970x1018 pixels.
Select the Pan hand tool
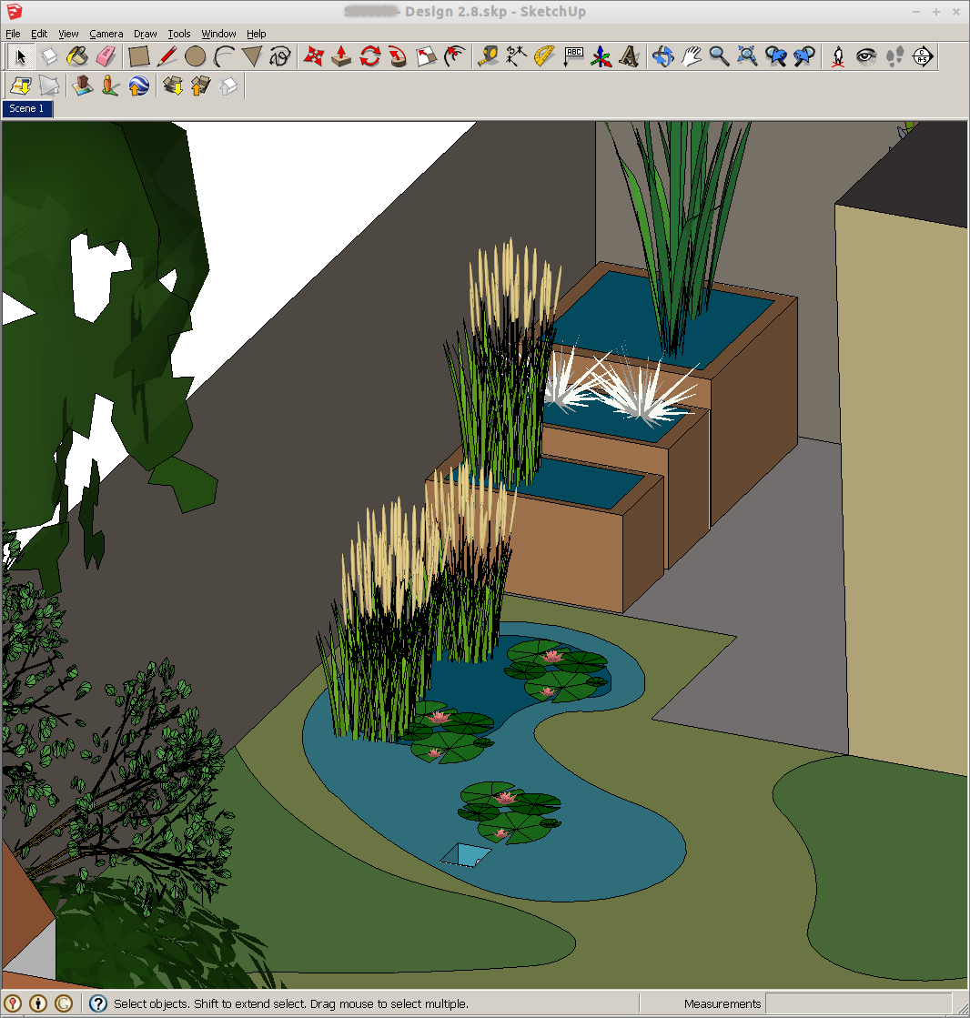pos(692,56)
